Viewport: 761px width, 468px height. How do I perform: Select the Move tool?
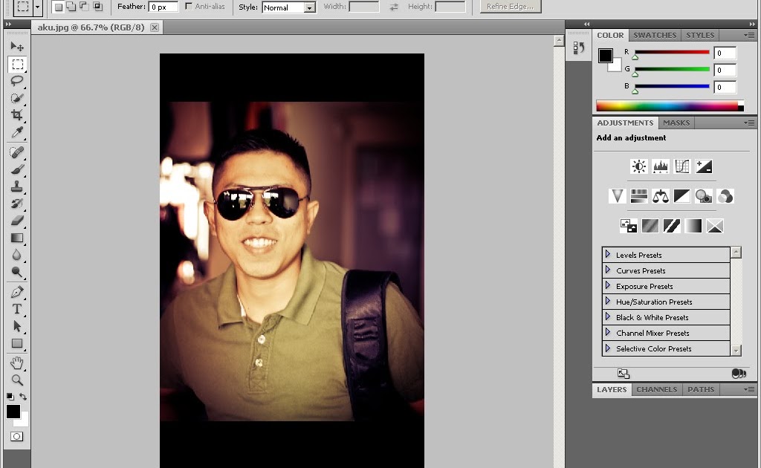tap(17, 47)
